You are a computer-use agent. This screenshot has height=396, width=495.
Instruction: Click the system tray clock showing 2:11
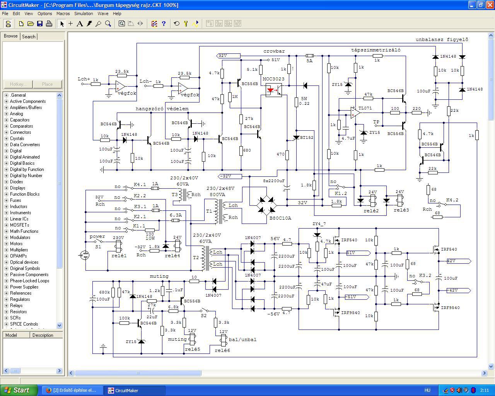coord(485,390)
